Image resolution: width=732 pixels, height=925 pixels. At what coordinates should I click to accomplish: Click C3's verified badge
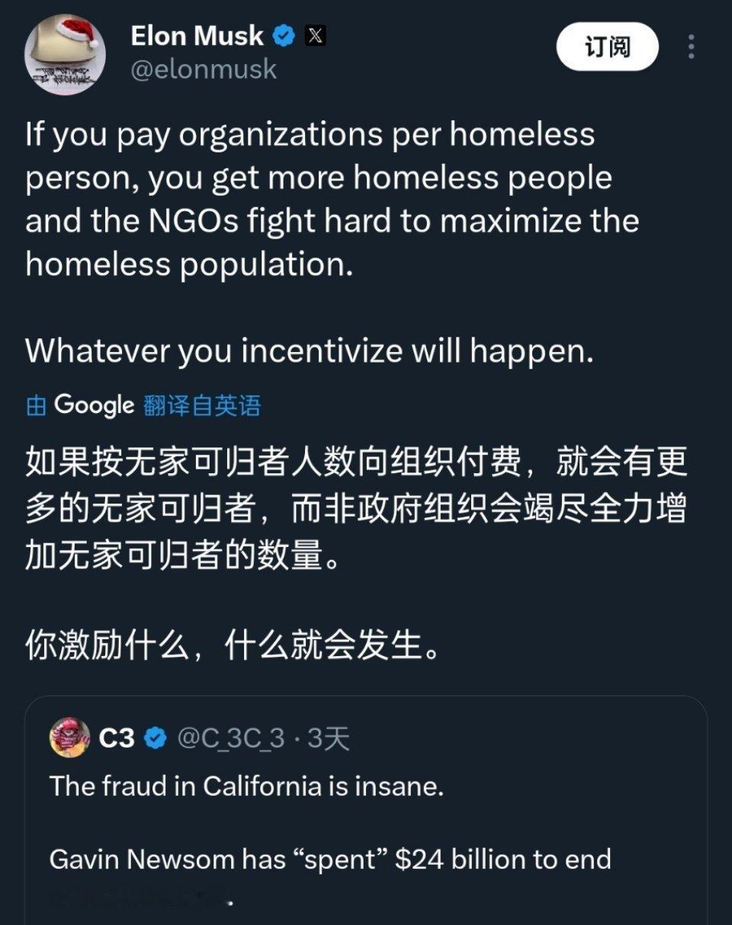point(156,735)
